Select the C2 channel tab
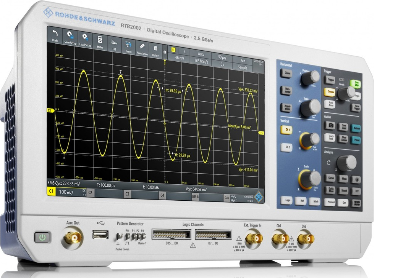 [91, 193]
